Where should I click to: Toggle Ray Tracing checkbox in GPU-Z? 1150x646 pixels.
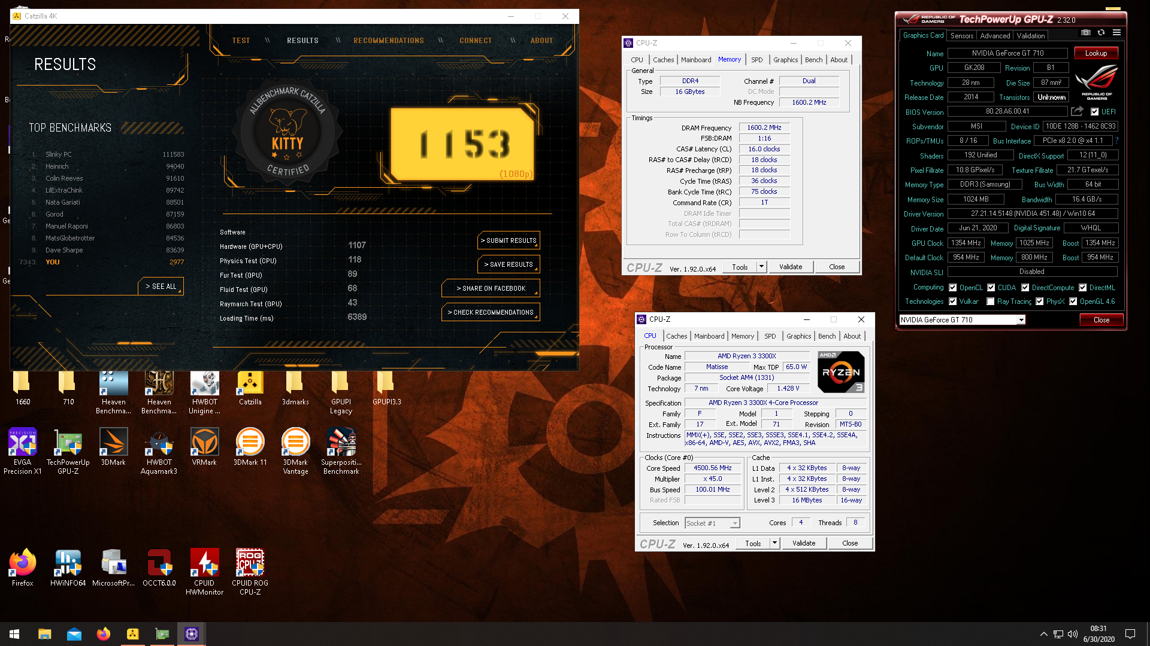991,301
